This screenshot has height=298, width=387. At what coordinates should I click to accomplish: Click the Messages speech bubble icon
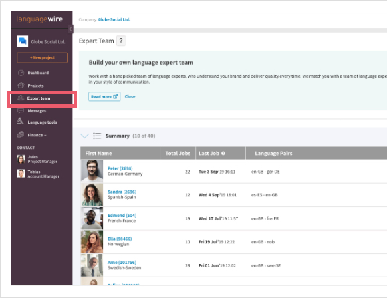coord(21,110)
